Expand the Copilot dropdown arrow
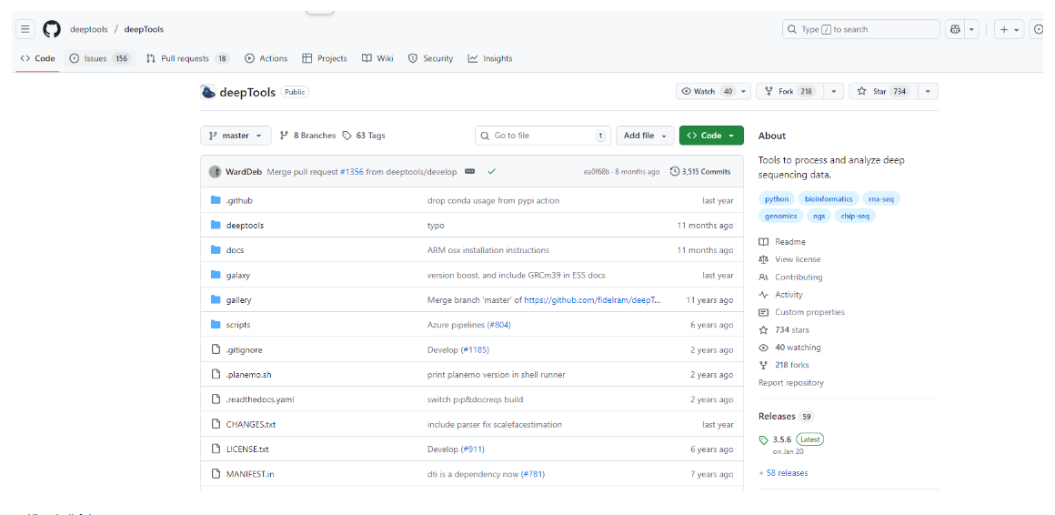The image size is (1055, 515). tap(972, 30)
